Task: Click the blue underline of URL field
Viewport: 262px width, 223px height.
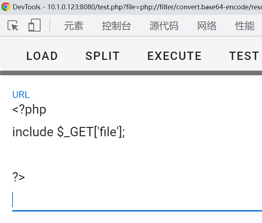Action: coord(136,210)
